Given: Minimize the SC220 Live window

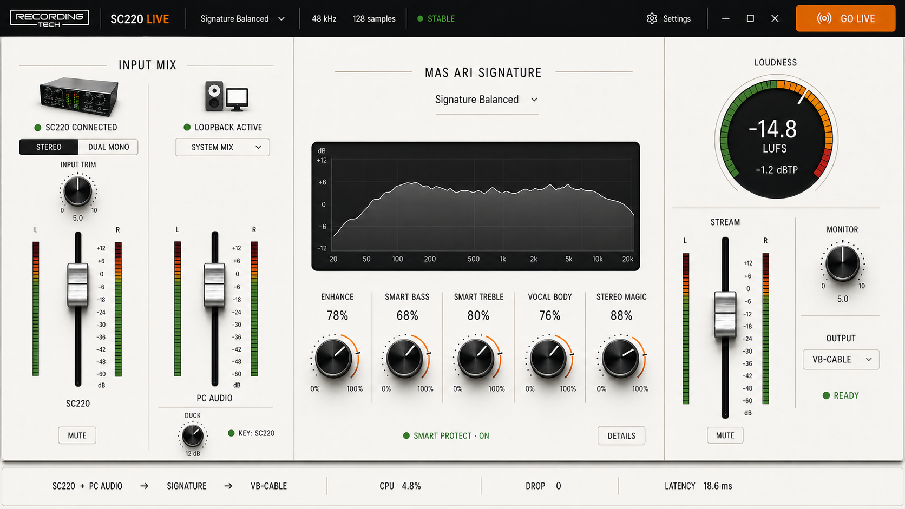Looking at the screenshot, I should pos(726,18).
